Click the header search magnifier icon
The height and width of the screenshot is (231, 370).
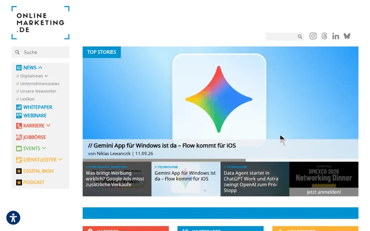point(300,36)
